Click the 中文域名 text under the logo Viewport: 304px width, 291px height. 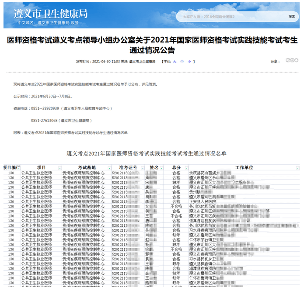(48, 22)
